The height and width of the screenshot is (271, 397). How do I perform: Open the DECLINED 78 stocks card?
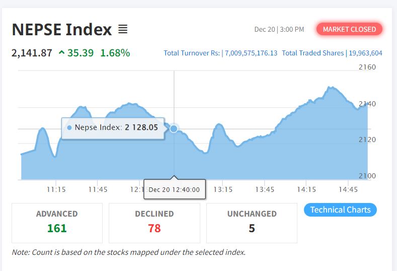[x=154, y=223]
